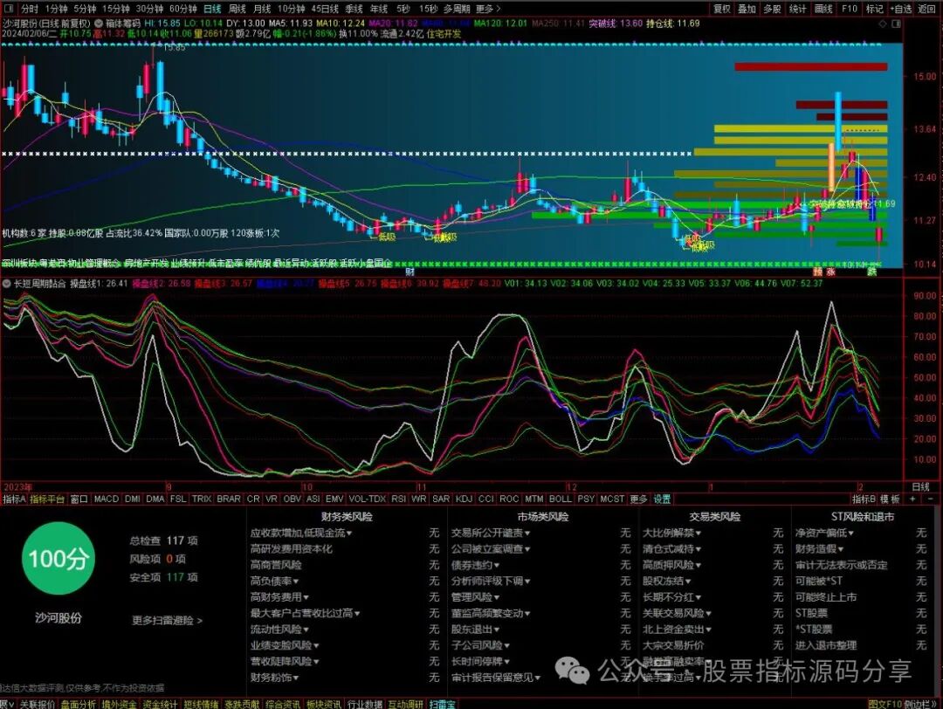This screenshot has height=709, width=943.
Task: Click the 多股 multi-stock button
Action: tap(772, 9)
